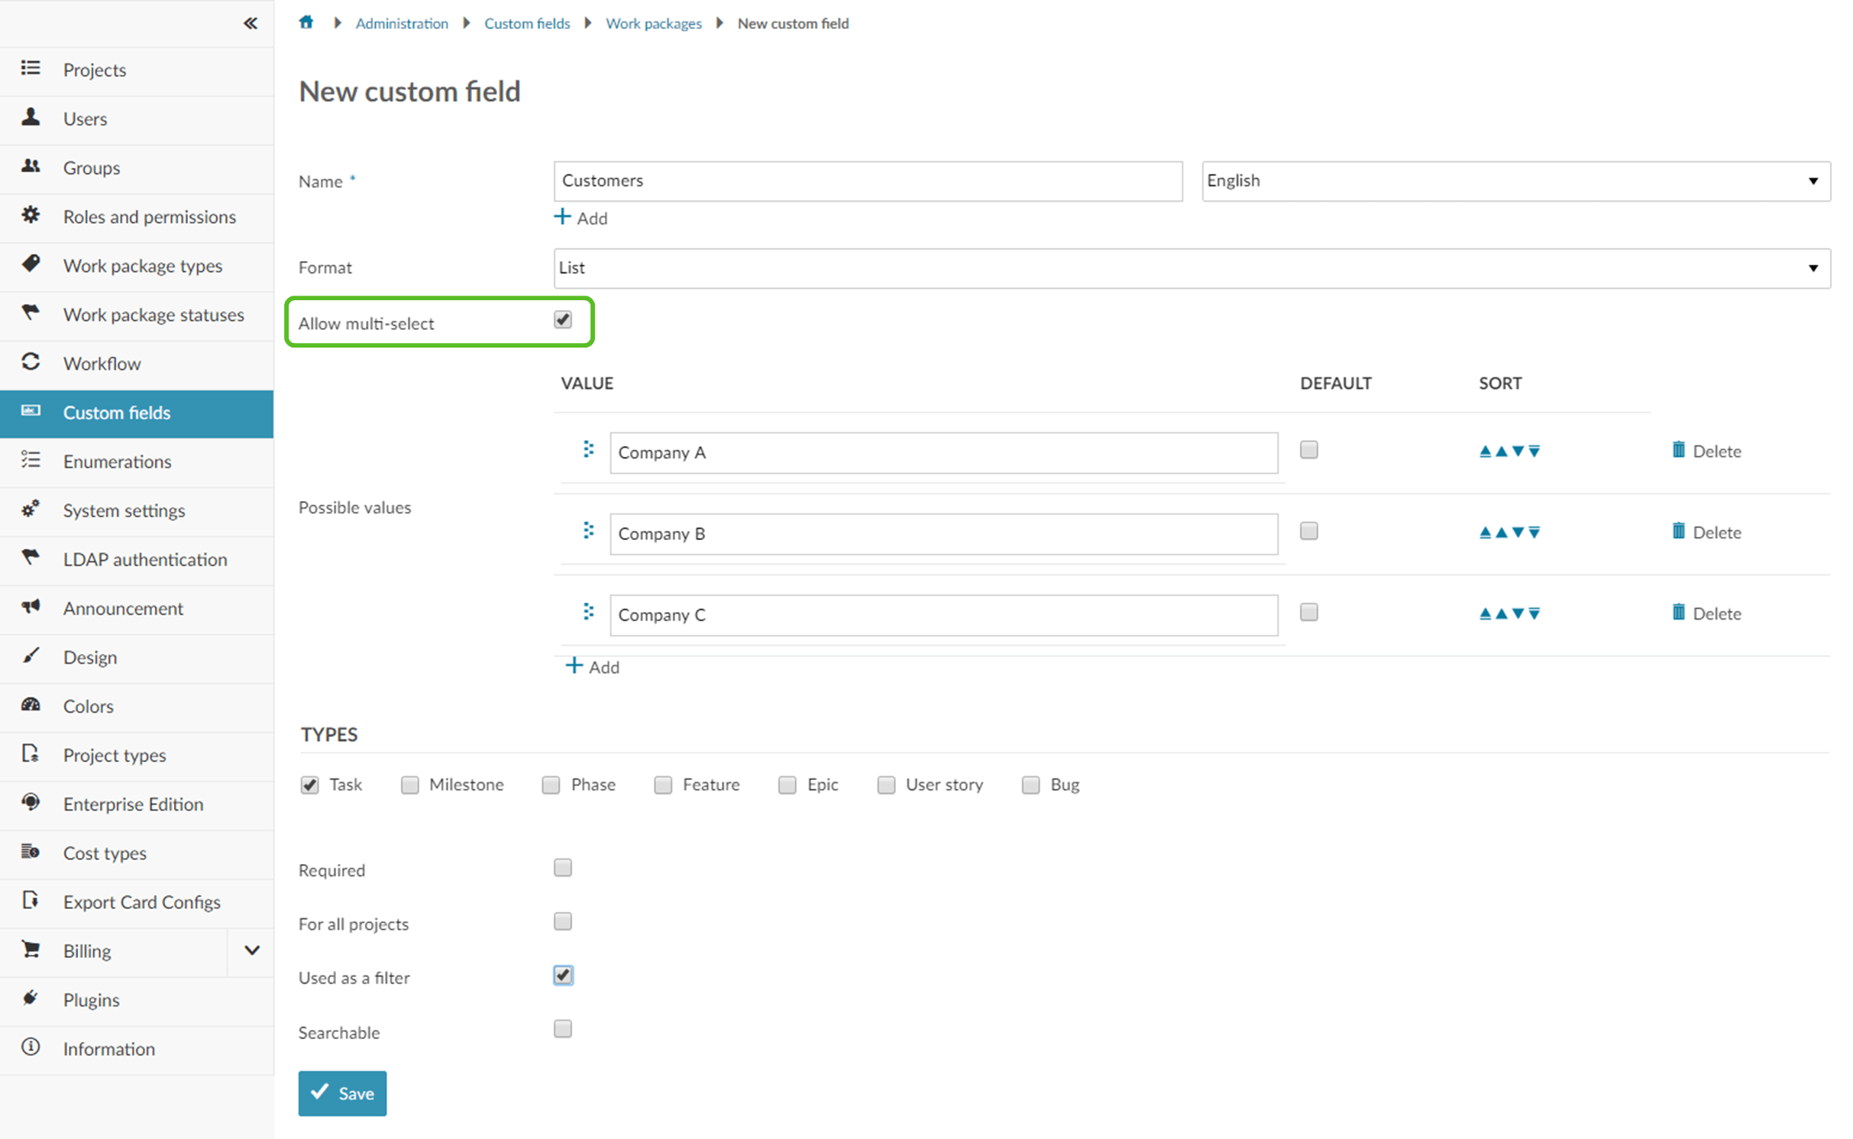Click the Custom fields sidebar icon

pos(29,412)
